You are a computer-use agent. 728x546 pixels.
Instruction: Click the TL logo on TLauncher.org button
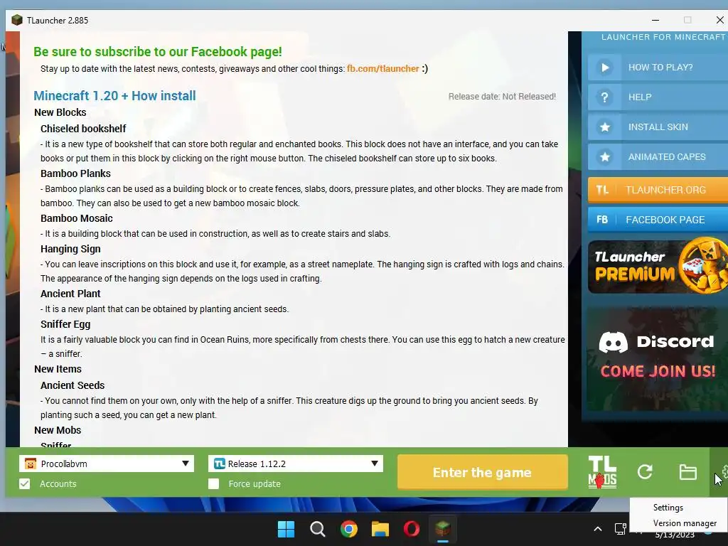(602, 190)
